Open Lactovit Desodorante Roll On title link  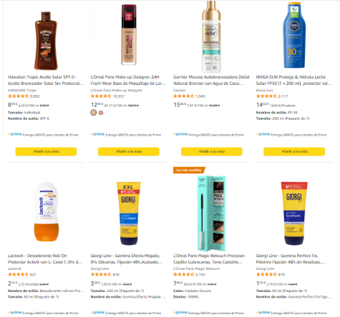(x=45, y=258)
